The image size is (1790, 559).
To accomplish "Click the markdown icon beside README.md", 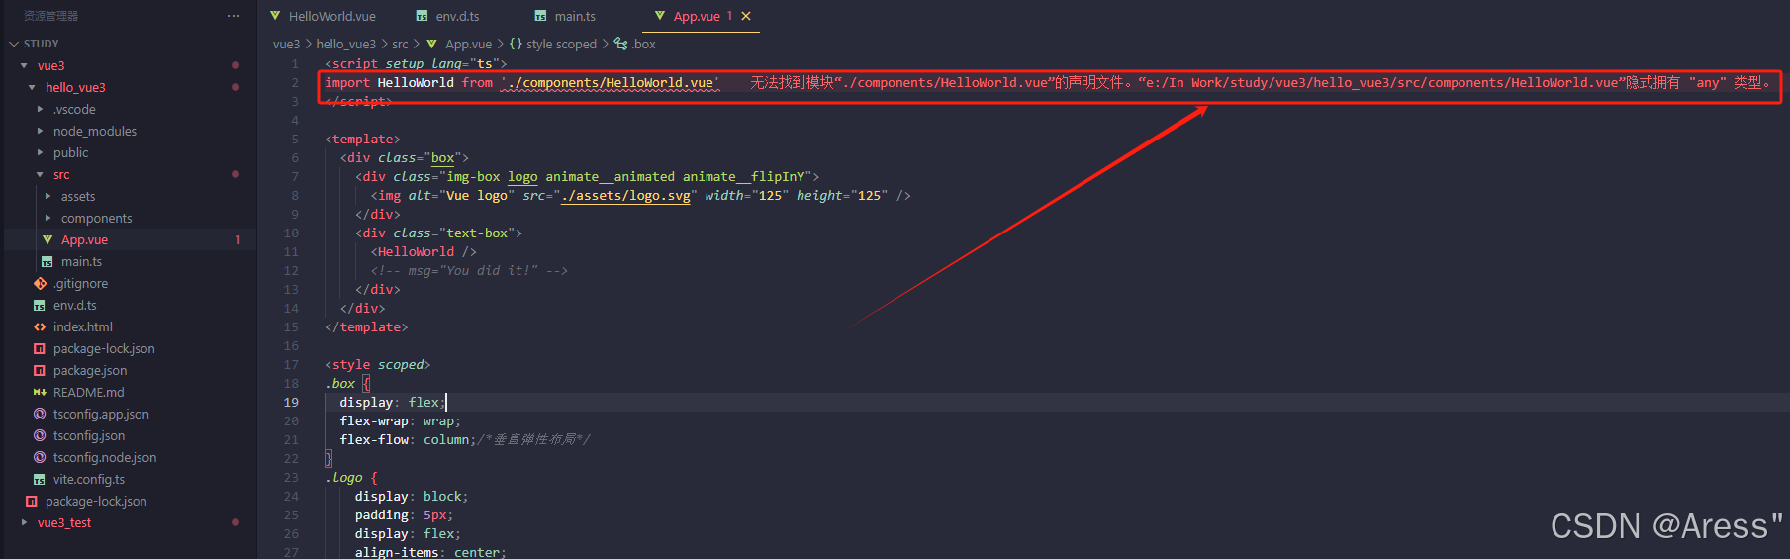I will tap(40, 392).
